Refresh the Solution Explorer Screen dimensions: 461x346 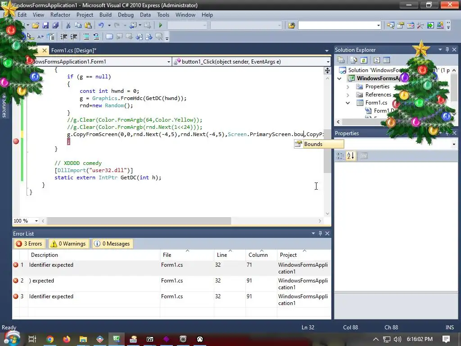pyautogui.click(x=364, y=60)
